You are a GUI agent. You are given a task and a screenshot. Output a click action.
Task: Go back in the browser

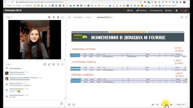coord(5,2)
